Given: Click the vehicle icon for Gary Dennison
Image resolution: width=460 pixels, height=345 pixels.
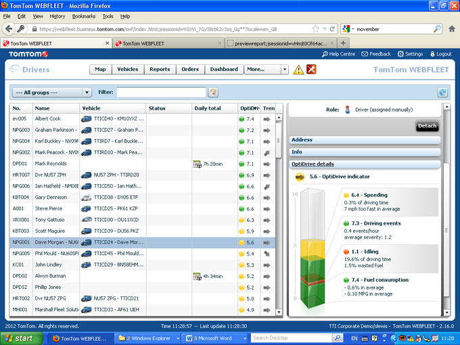Looking at the screenshot, I should (87, 198).
